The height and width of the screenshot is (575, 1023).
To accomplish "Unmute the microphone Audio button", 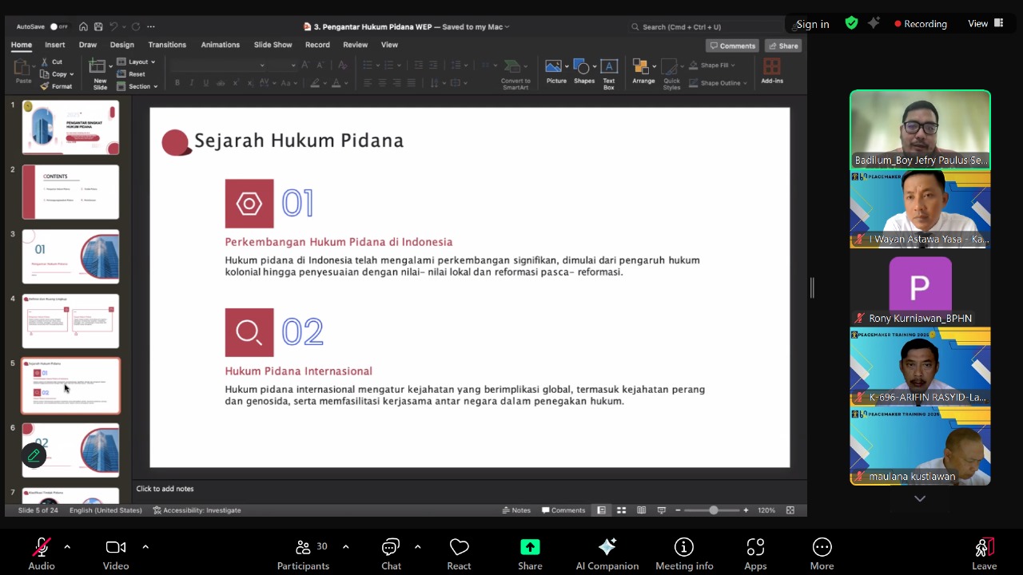I will point(41,548).
